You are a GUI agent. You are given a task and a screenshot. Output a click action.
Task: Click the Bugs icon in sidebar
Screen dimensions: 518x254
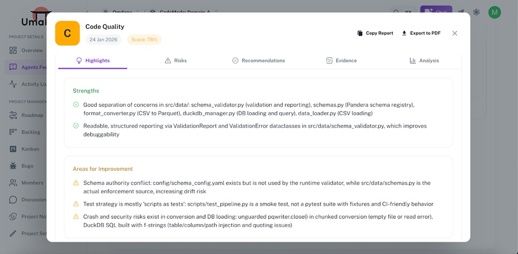13,166
